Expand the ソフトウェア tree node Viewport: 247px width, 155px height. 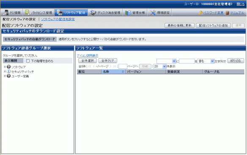pos(5,67)
